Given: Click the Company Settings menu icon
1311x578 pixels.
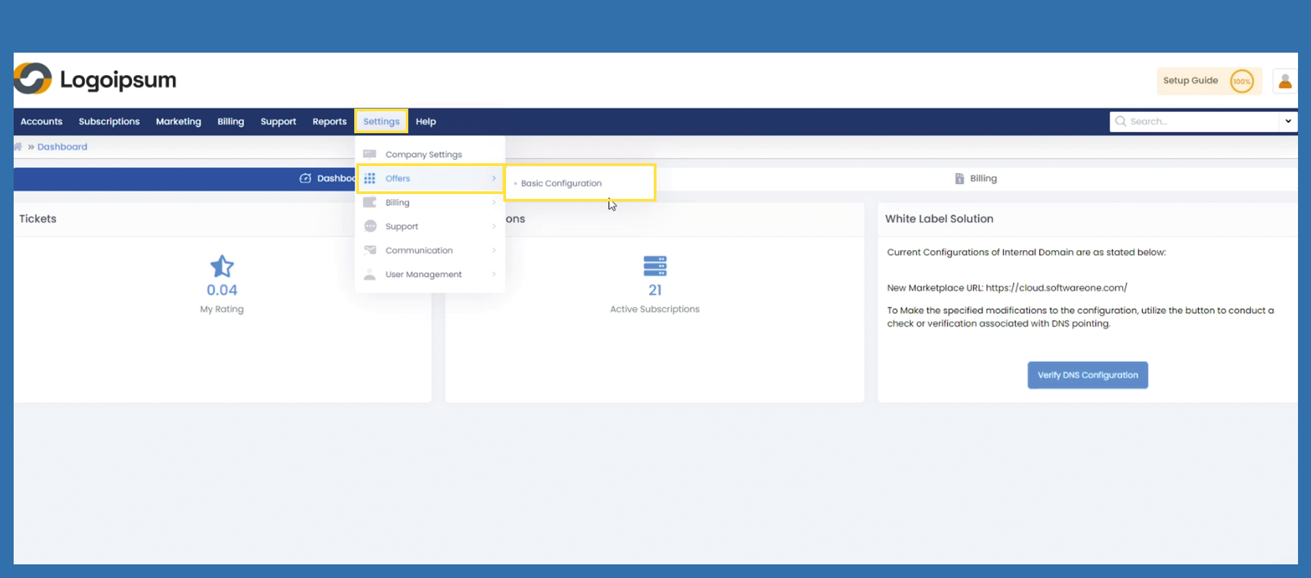Looking at the screenshot, I should pyautogui.click(x=370, y=154).
